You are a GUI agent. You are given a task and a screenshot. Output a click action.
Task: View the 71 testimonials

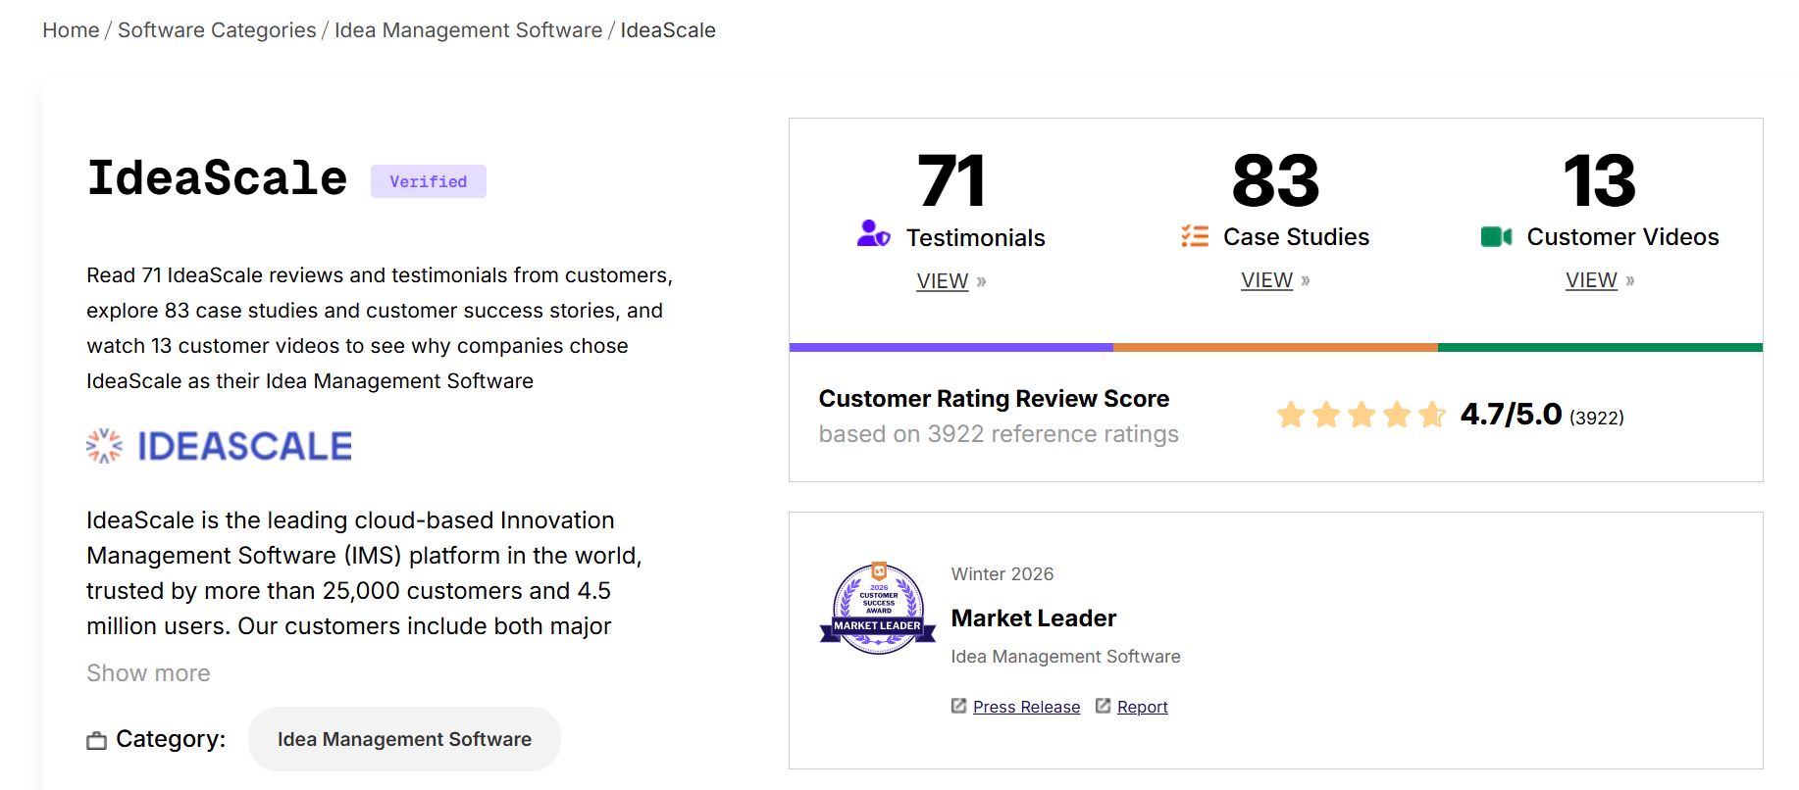tap(943, 281)
